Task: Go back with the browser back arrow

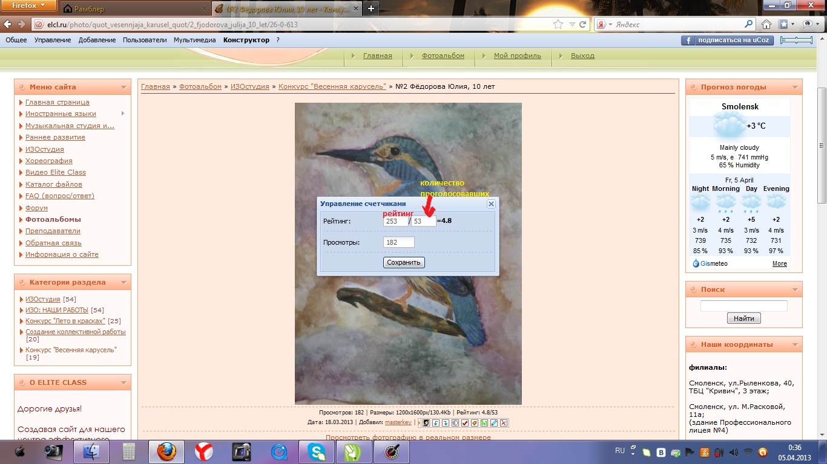Action: tap(7, 24)
